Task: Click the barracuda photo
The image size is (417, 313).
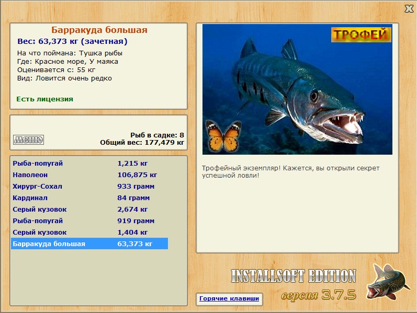Action: click(297, 89)
